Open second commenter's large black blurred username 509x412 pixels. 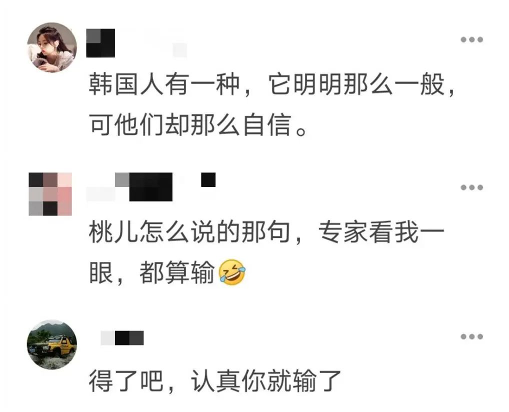150,187
